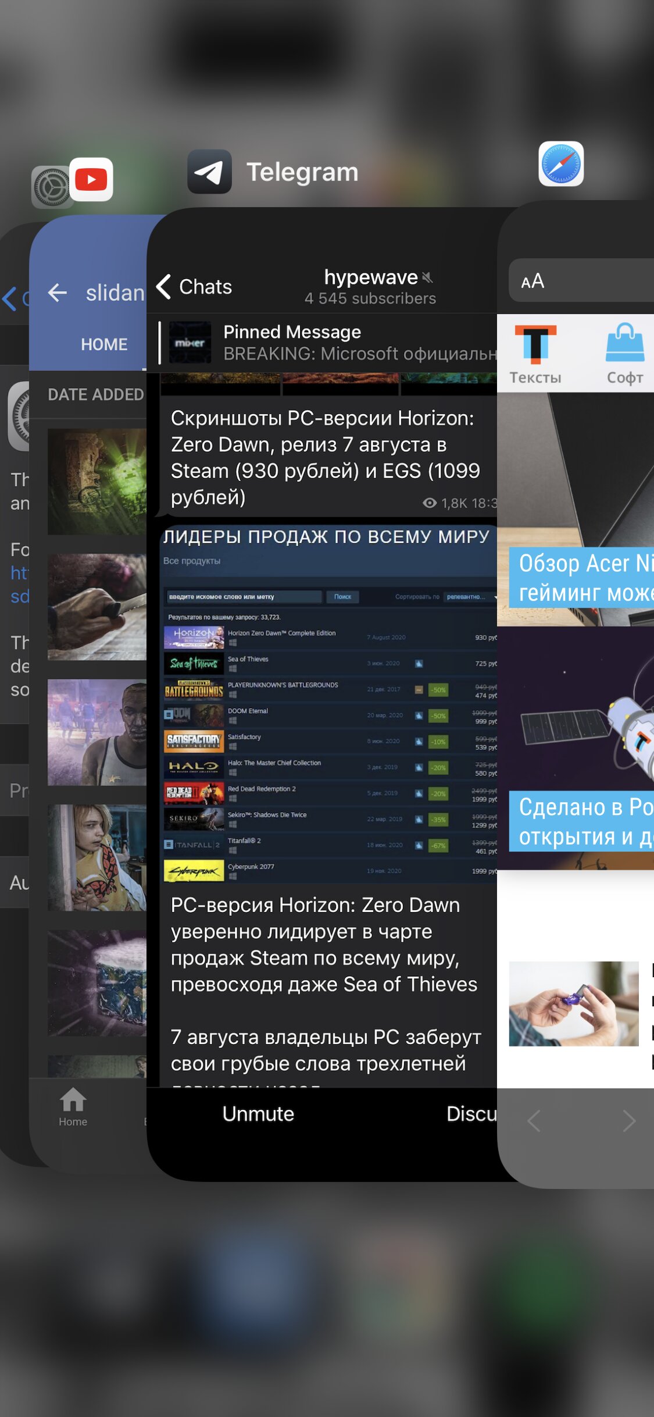Open the Settings gear app icon
This screenshot has height=1417, width=654.
51,187
